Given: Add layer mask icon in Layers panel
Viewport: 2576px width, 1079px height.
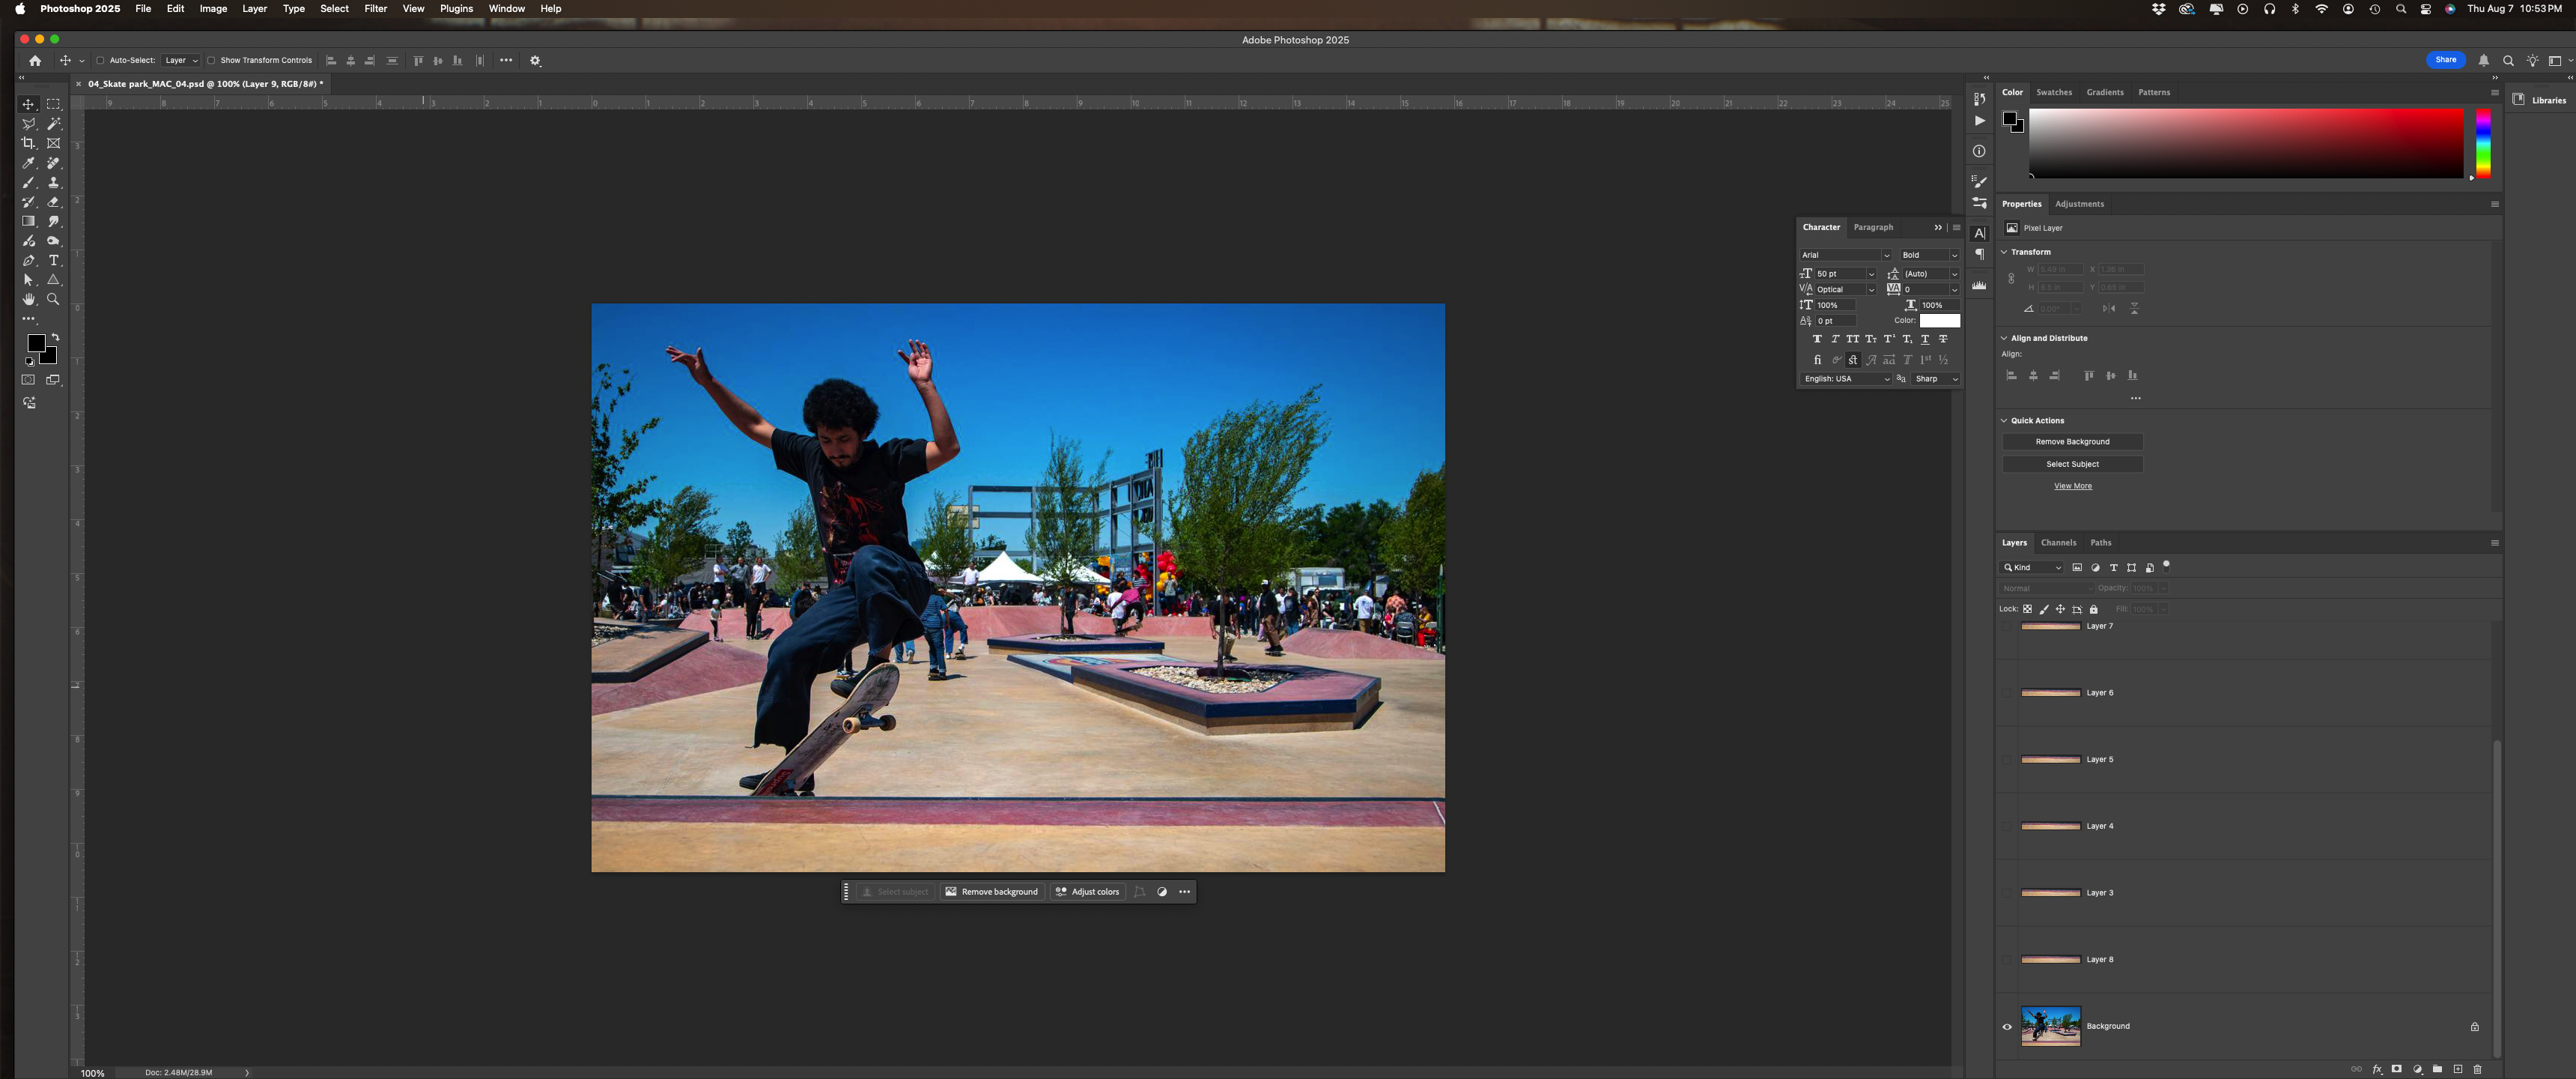Looking at the screenshot, I should 2397,1069.
